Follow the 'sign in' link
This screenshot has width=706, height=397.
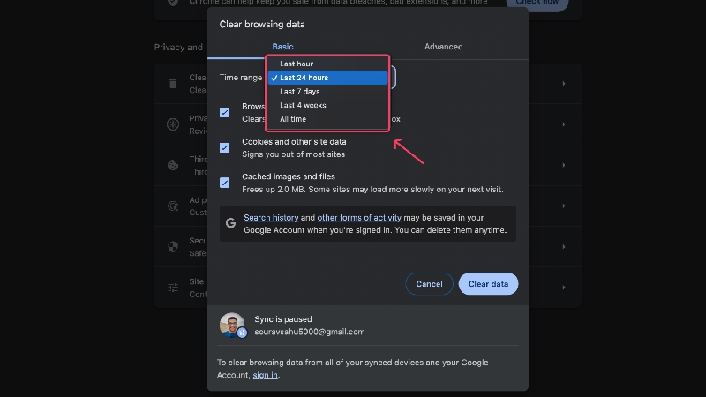pos(265,375)
